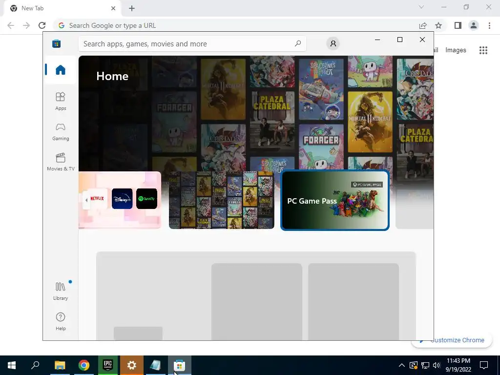Reload the Chrome page
The width and height of the screenshot is (500, 375).
pos(42,25)
